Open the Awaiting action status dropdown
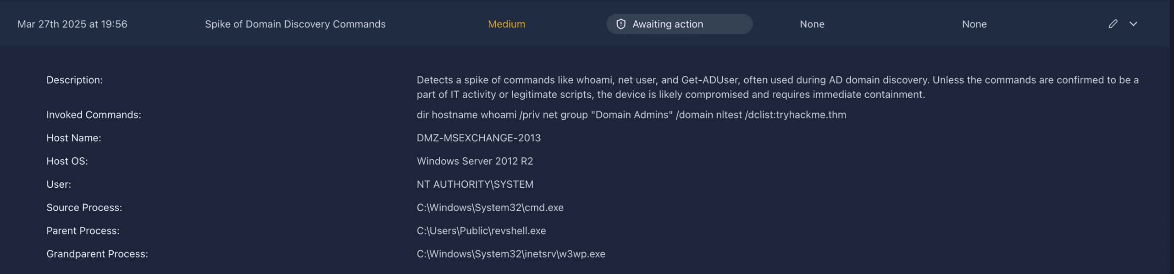Viewport: 1174px width, 274px height. coord(679,24)
